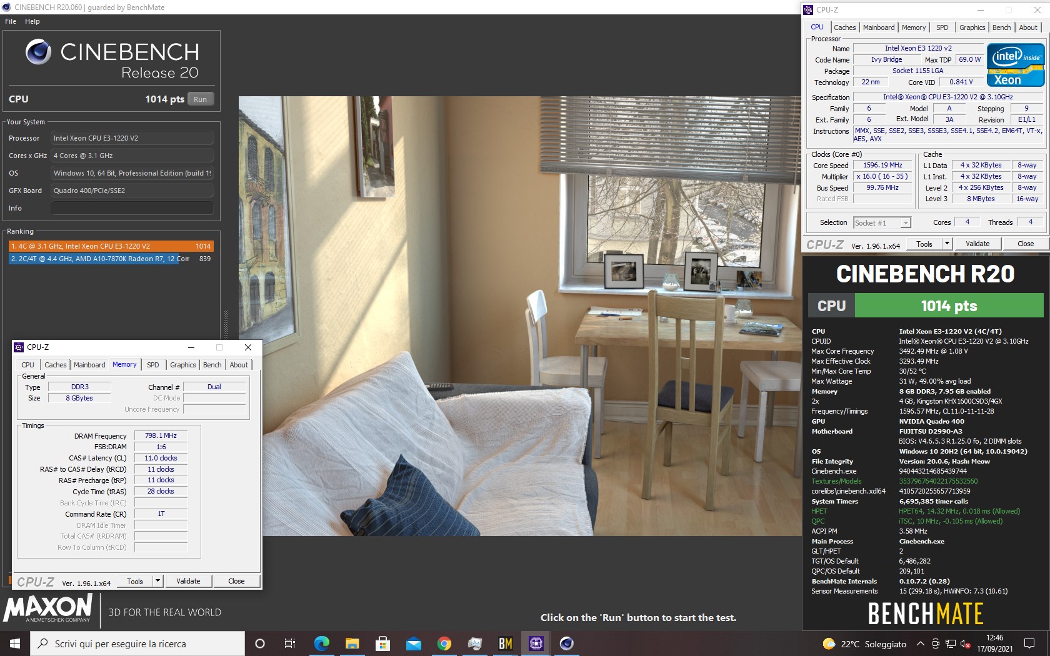
Task: Switch to Caches tab in top-right CPU-Z
Action: (844, 27)
